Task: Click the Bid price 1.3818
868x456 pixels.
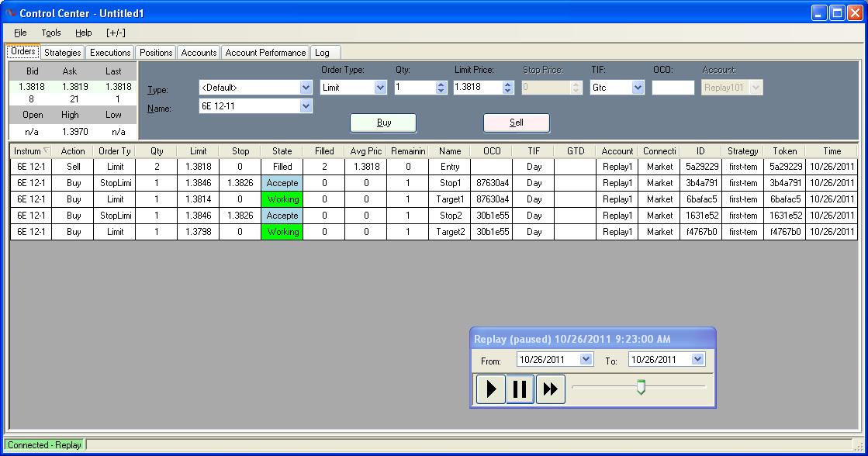Action: click(x=32, y=87)
